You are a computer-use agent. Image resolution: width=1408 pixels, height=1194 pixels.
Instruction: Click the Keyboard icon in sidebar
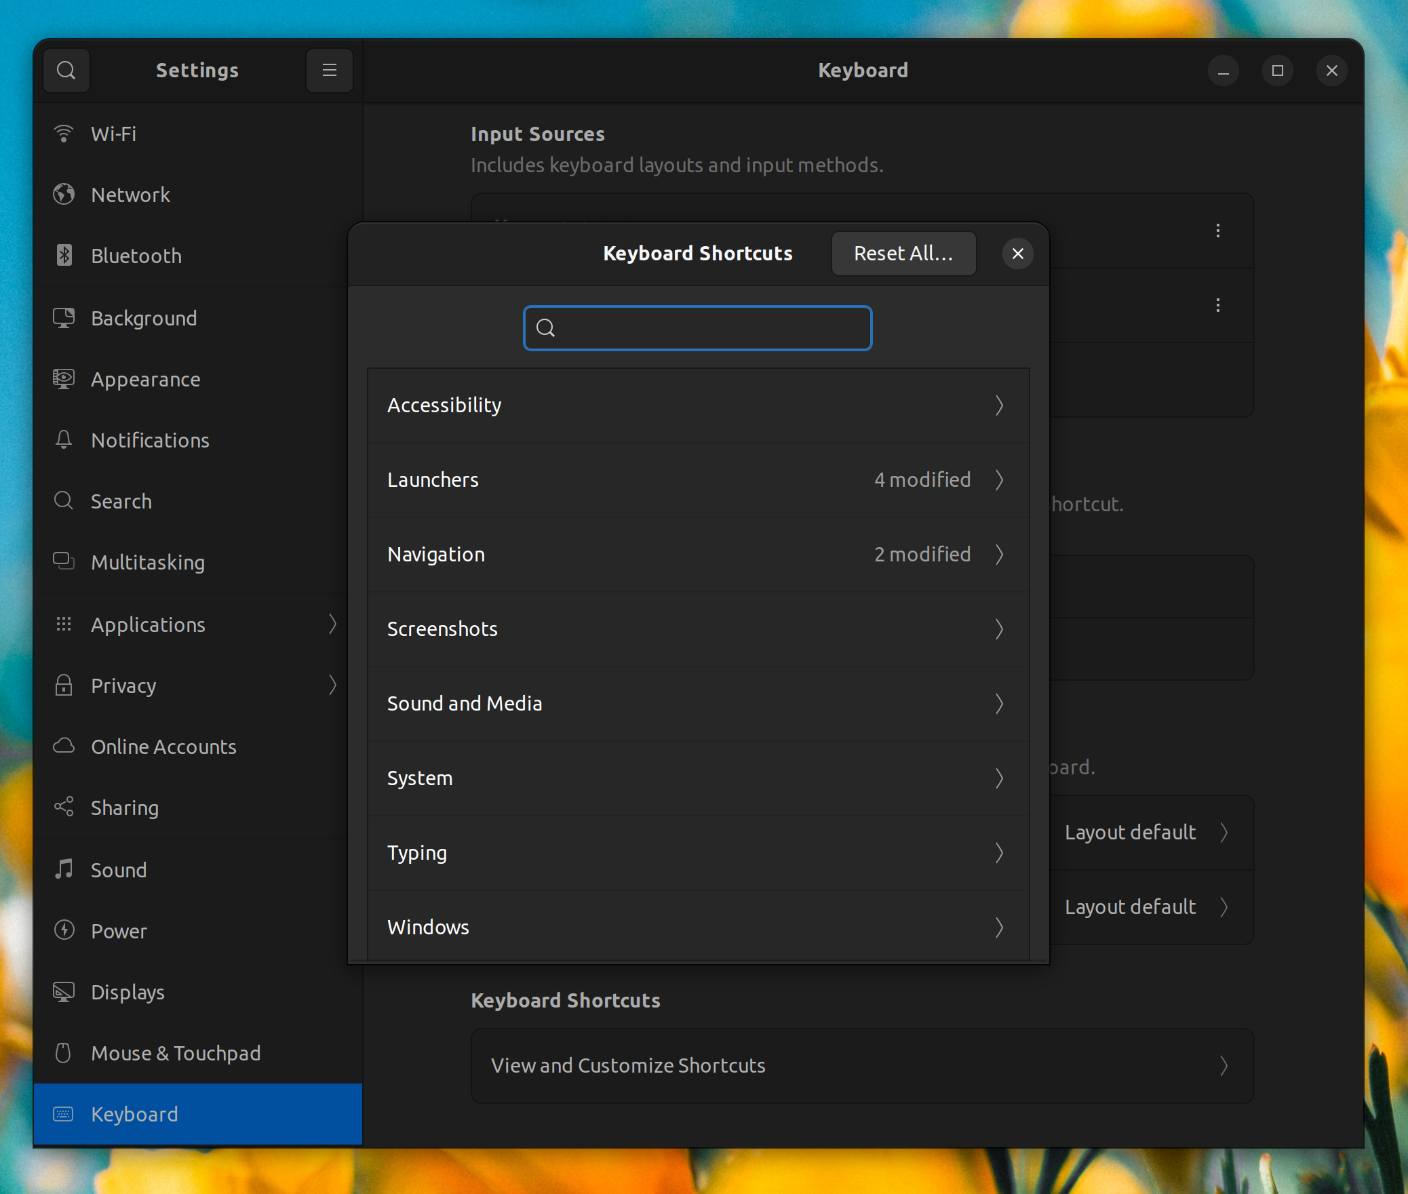tap(64, 1114)
